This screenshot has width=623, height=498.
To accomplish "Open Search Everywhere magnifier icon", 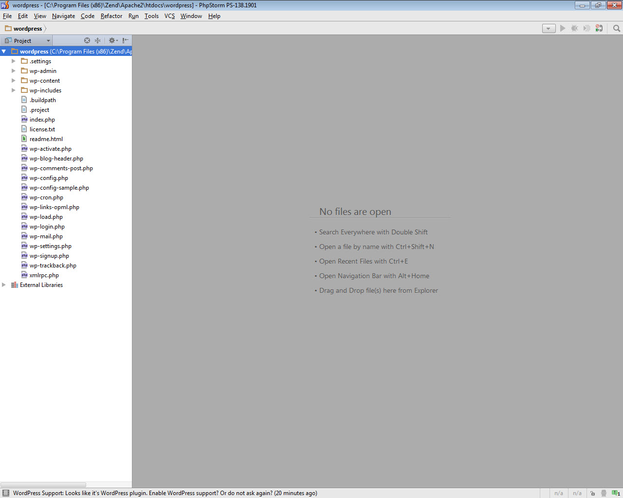I will coord(617,29).
